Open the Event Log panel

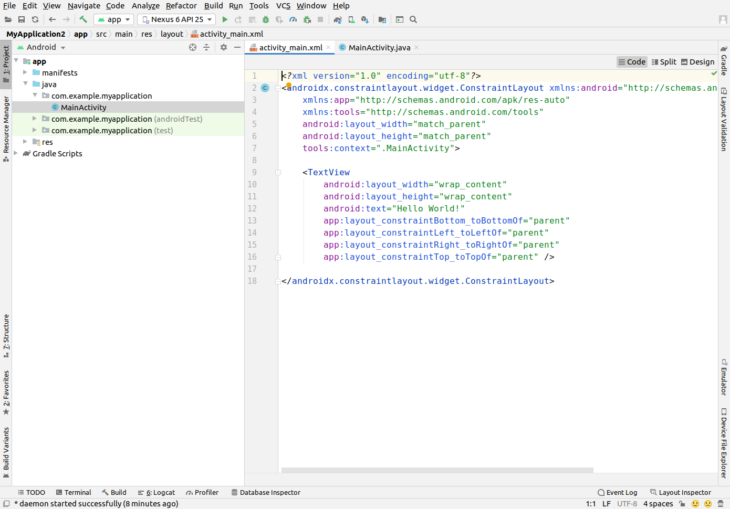pos(617,492)
